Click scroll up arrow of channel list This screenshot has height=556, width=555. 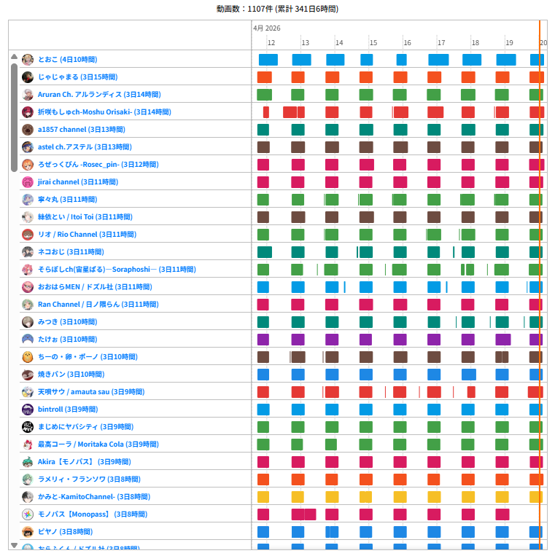pyautogui.click(x=14, y=56)
